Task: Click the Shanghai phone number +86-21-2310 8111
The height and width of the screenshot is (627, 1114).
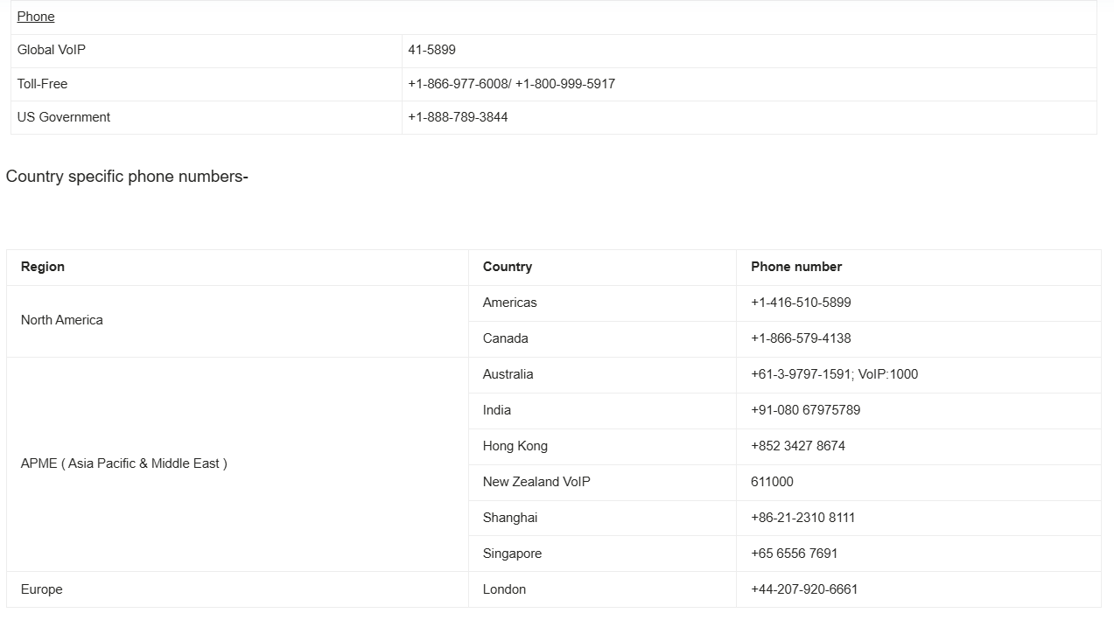Action: click(802, 518)
